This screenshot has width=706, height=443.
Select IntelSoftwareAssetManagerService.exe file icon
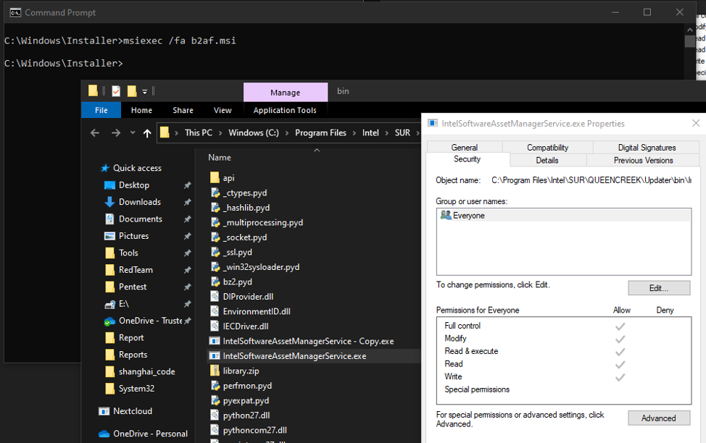pyautogui.click(x=215, y=355)
